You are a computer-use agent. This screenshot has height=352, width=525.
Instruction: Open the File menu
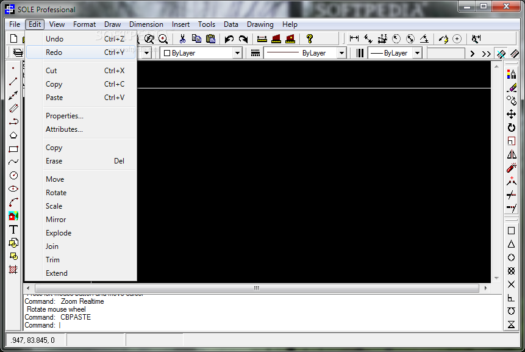15,24
